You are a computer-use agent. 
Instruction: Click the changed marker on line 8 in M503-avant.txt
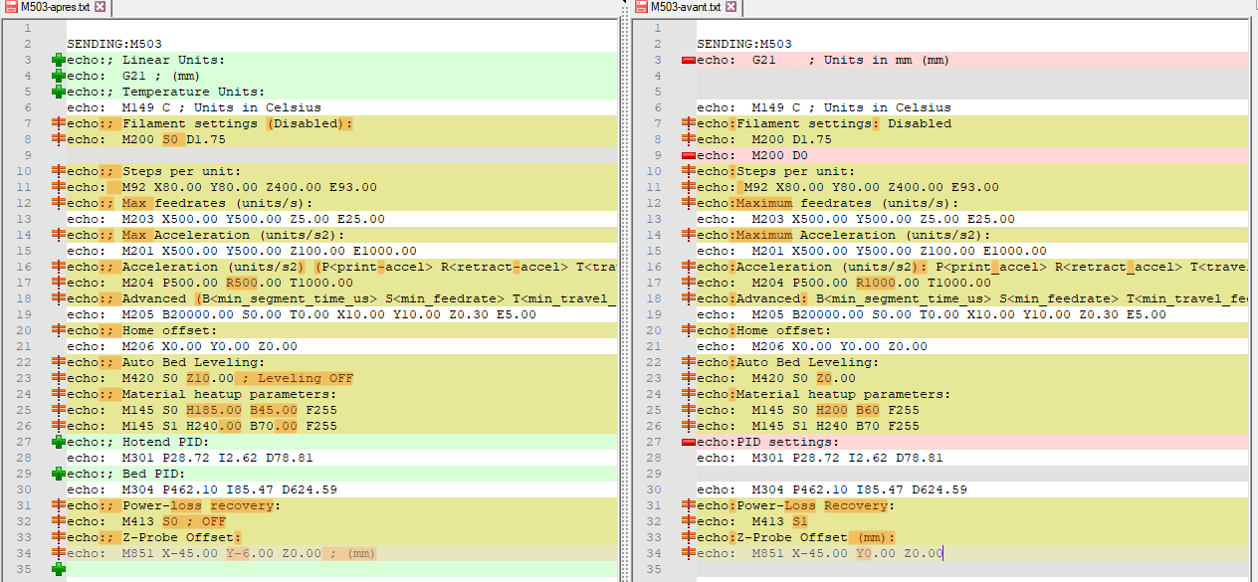coord(688,139)
